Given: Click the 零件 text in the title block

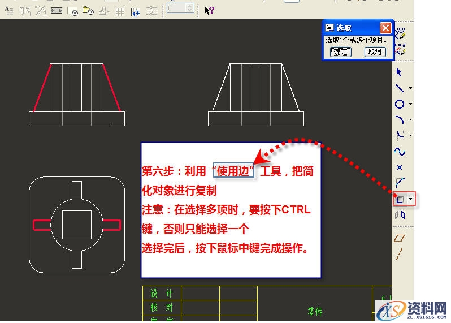Looking at the screenshot, I should point(315,312).
